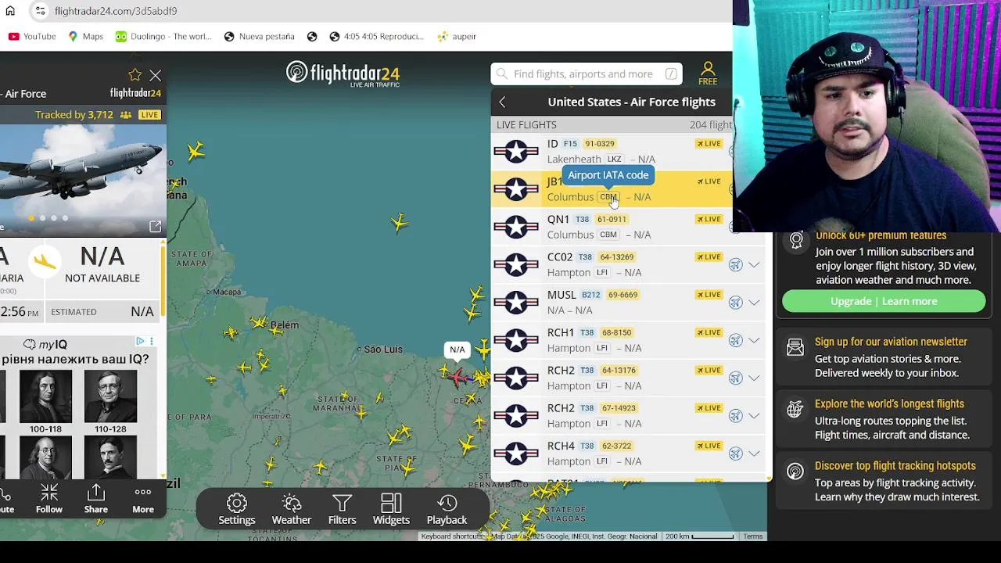
Task: Click the browser home icon
Action: pos(10,11)
